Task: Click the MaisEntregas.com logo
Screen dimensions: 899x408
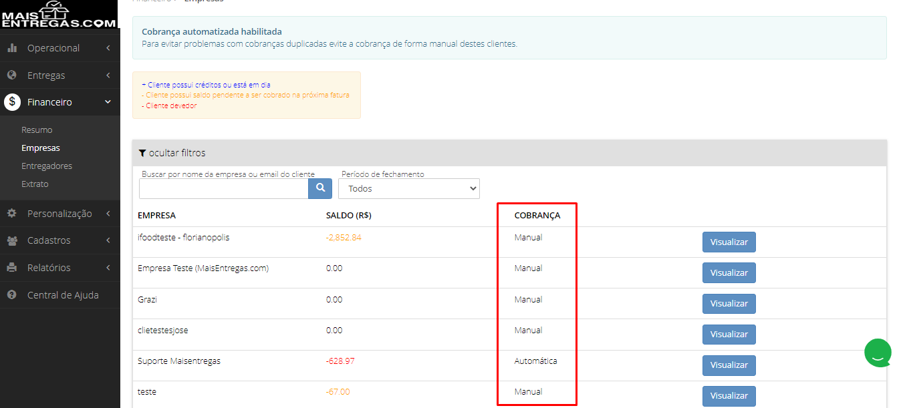Action: pos(59,14)
